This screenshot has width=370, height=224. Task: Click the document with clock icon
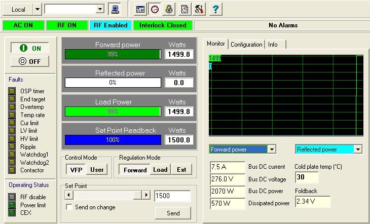(x=185, y=9)
